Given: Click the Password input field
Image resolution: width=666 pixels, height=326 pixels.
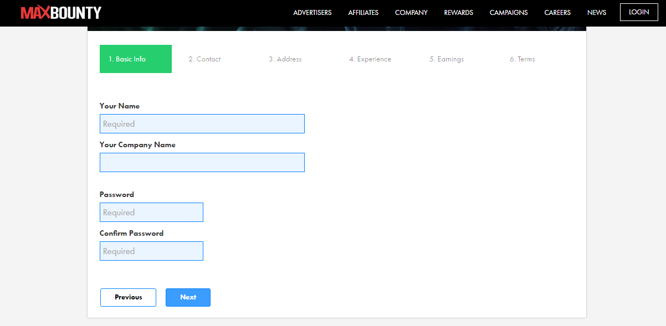Looking at the screenshot, I should pos(151,212).
